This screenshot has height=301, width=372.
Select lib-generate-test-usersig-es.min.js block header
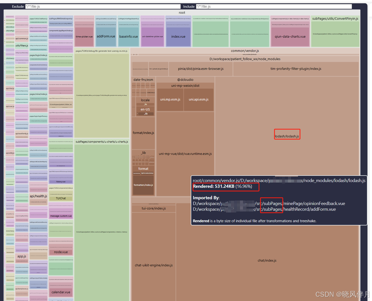coord(101,51)
